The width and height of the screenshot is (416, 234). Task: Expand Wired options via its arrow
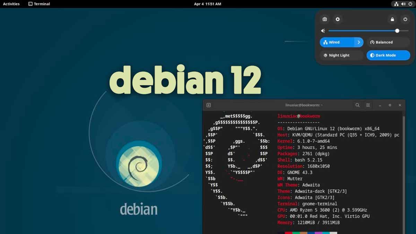point(359,42)
